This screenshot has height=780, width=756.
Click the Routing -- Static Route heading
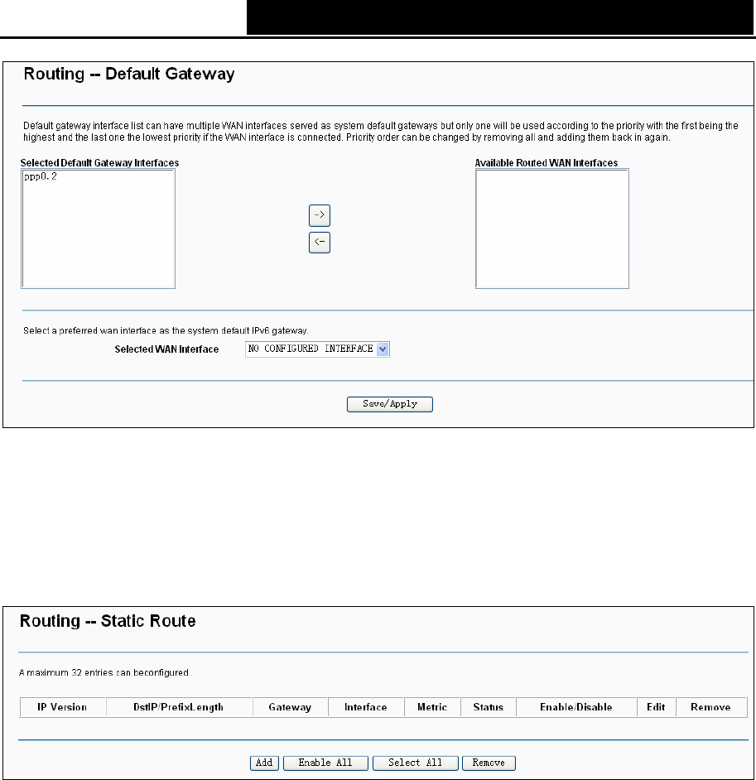coord(108,621)
